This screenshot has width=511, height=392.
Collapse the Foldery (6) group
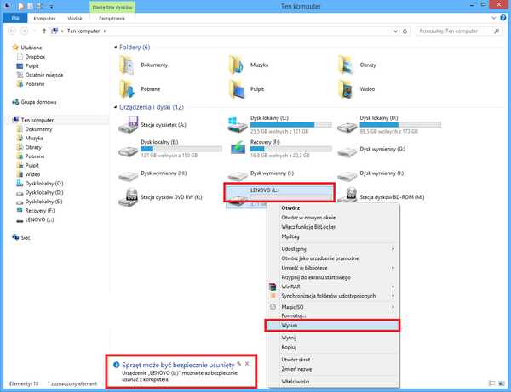(x=115, y=48)
